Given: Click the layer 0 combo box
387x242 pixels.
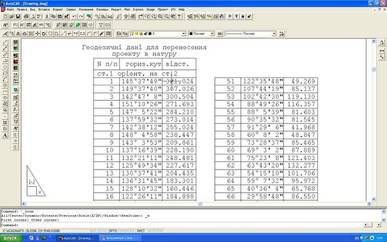Looking at the screenshot, I should point(158,34).
